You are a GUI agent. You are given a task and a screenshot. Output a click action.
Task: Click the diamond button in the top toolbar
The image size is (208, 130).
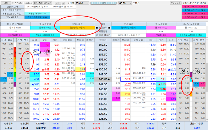pos(63,3)
